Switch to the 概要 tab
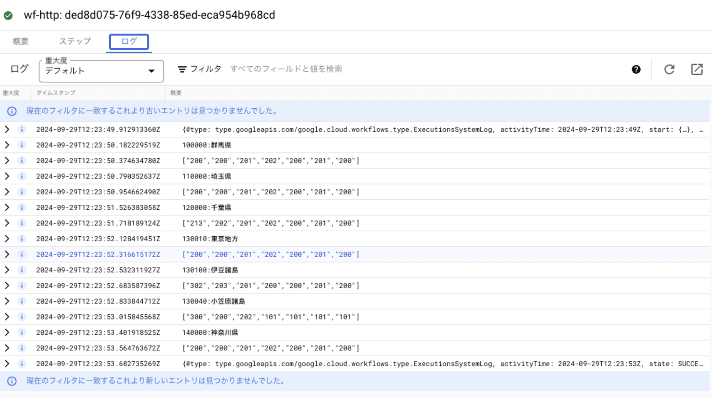This screenshot has width=712, height=398. point(21,42)
